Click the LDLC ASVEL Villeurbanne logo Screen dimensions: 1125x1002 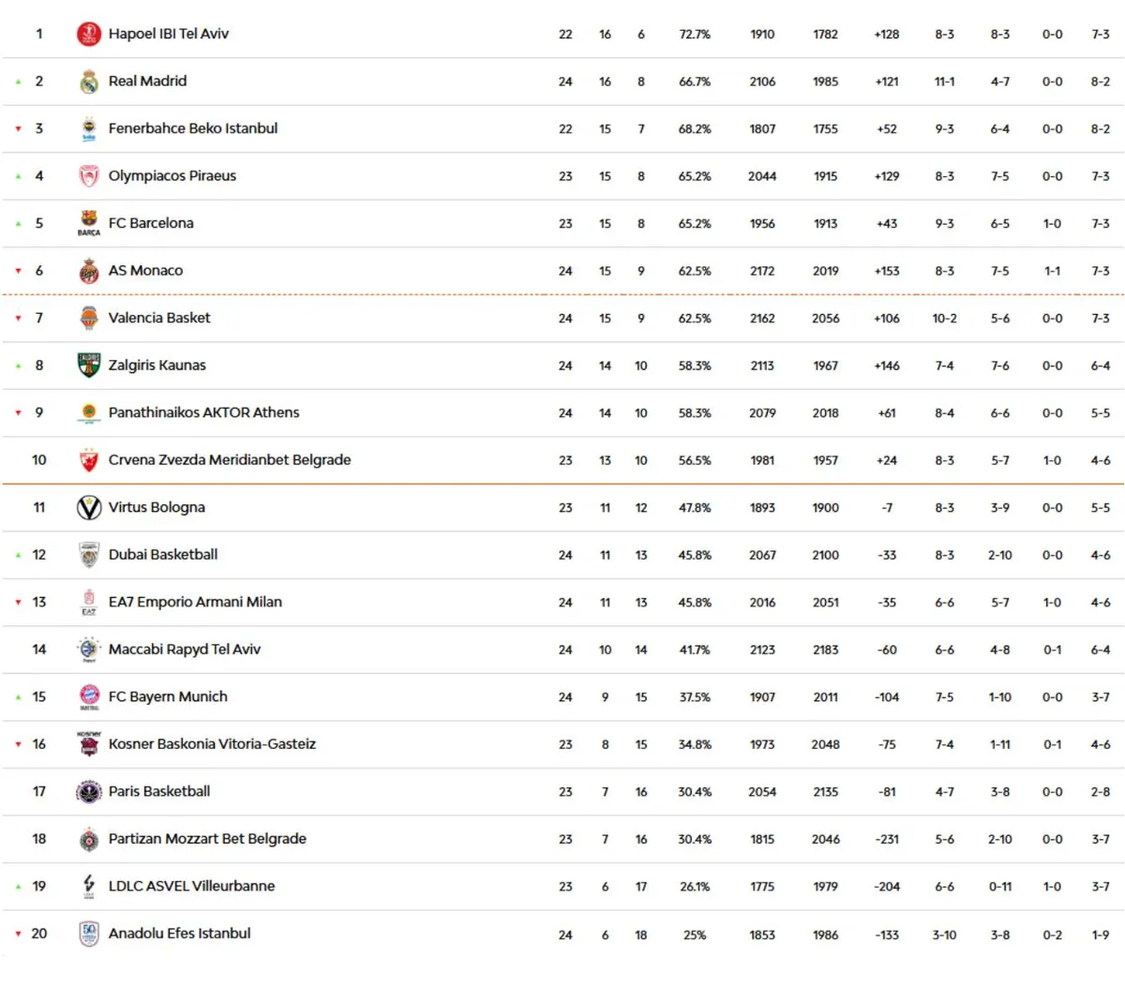(x=89, y=886)
